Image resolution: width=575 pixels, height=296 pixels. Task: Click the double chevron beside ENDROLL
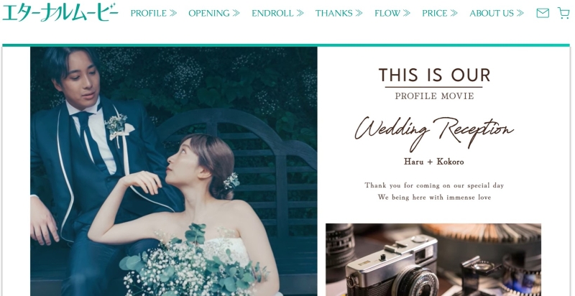click(x=300, y=13)
